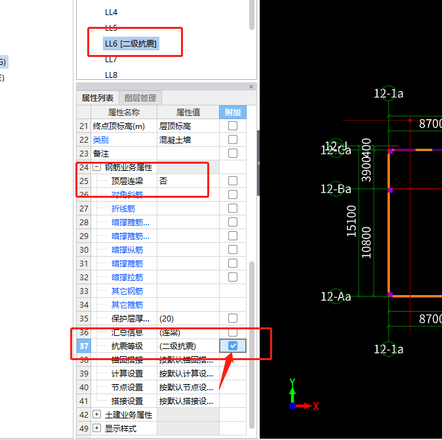Open the 暗撑拉筋 property link
Screen dimensions: 442x440
127,278
